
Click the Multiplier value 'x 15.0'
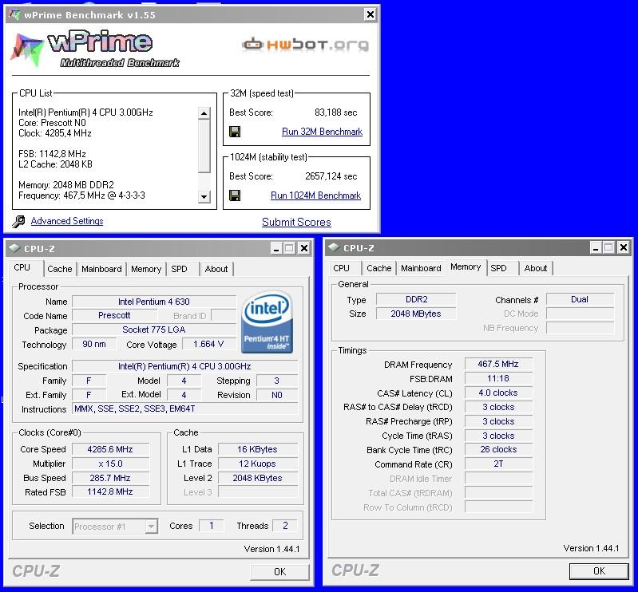click(x=110, y=464)
